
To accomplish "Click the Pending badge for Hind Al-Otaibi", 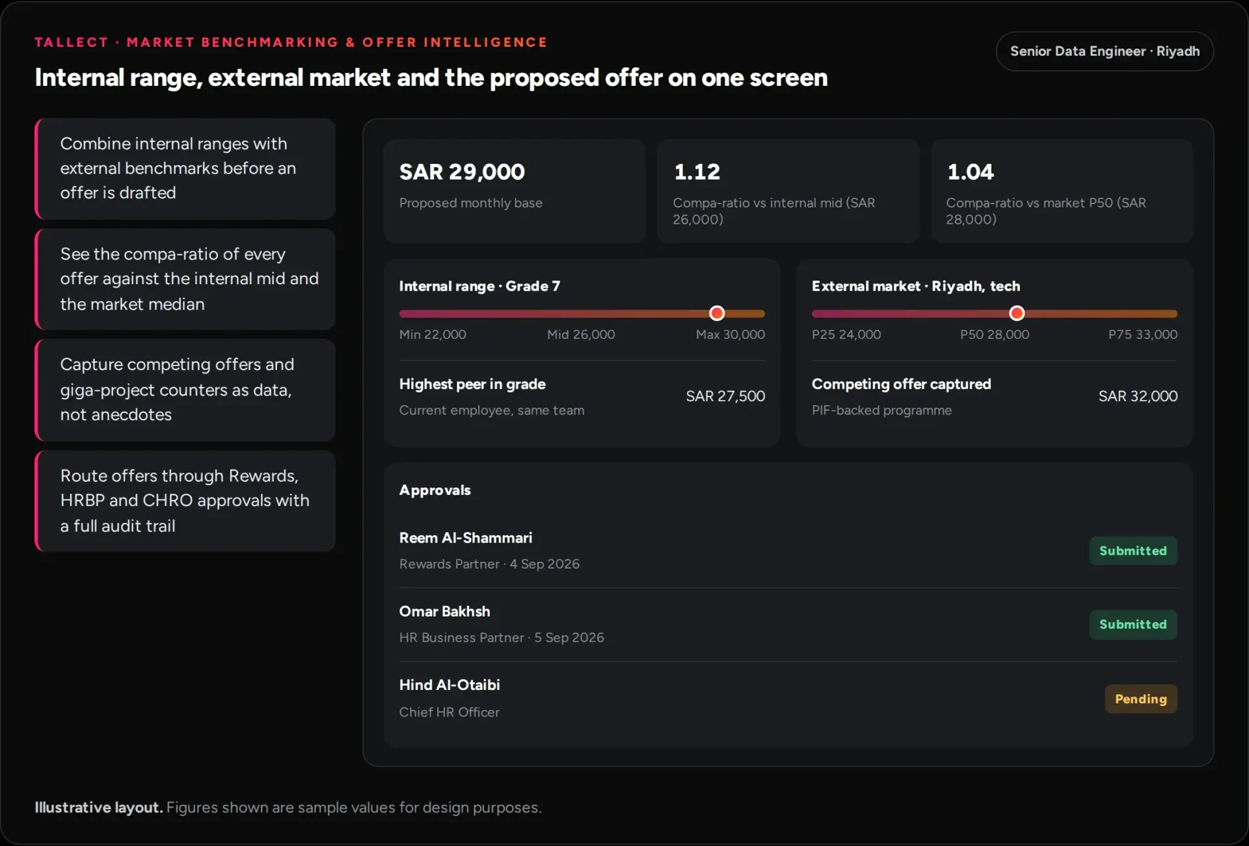I will point(1141,699).
